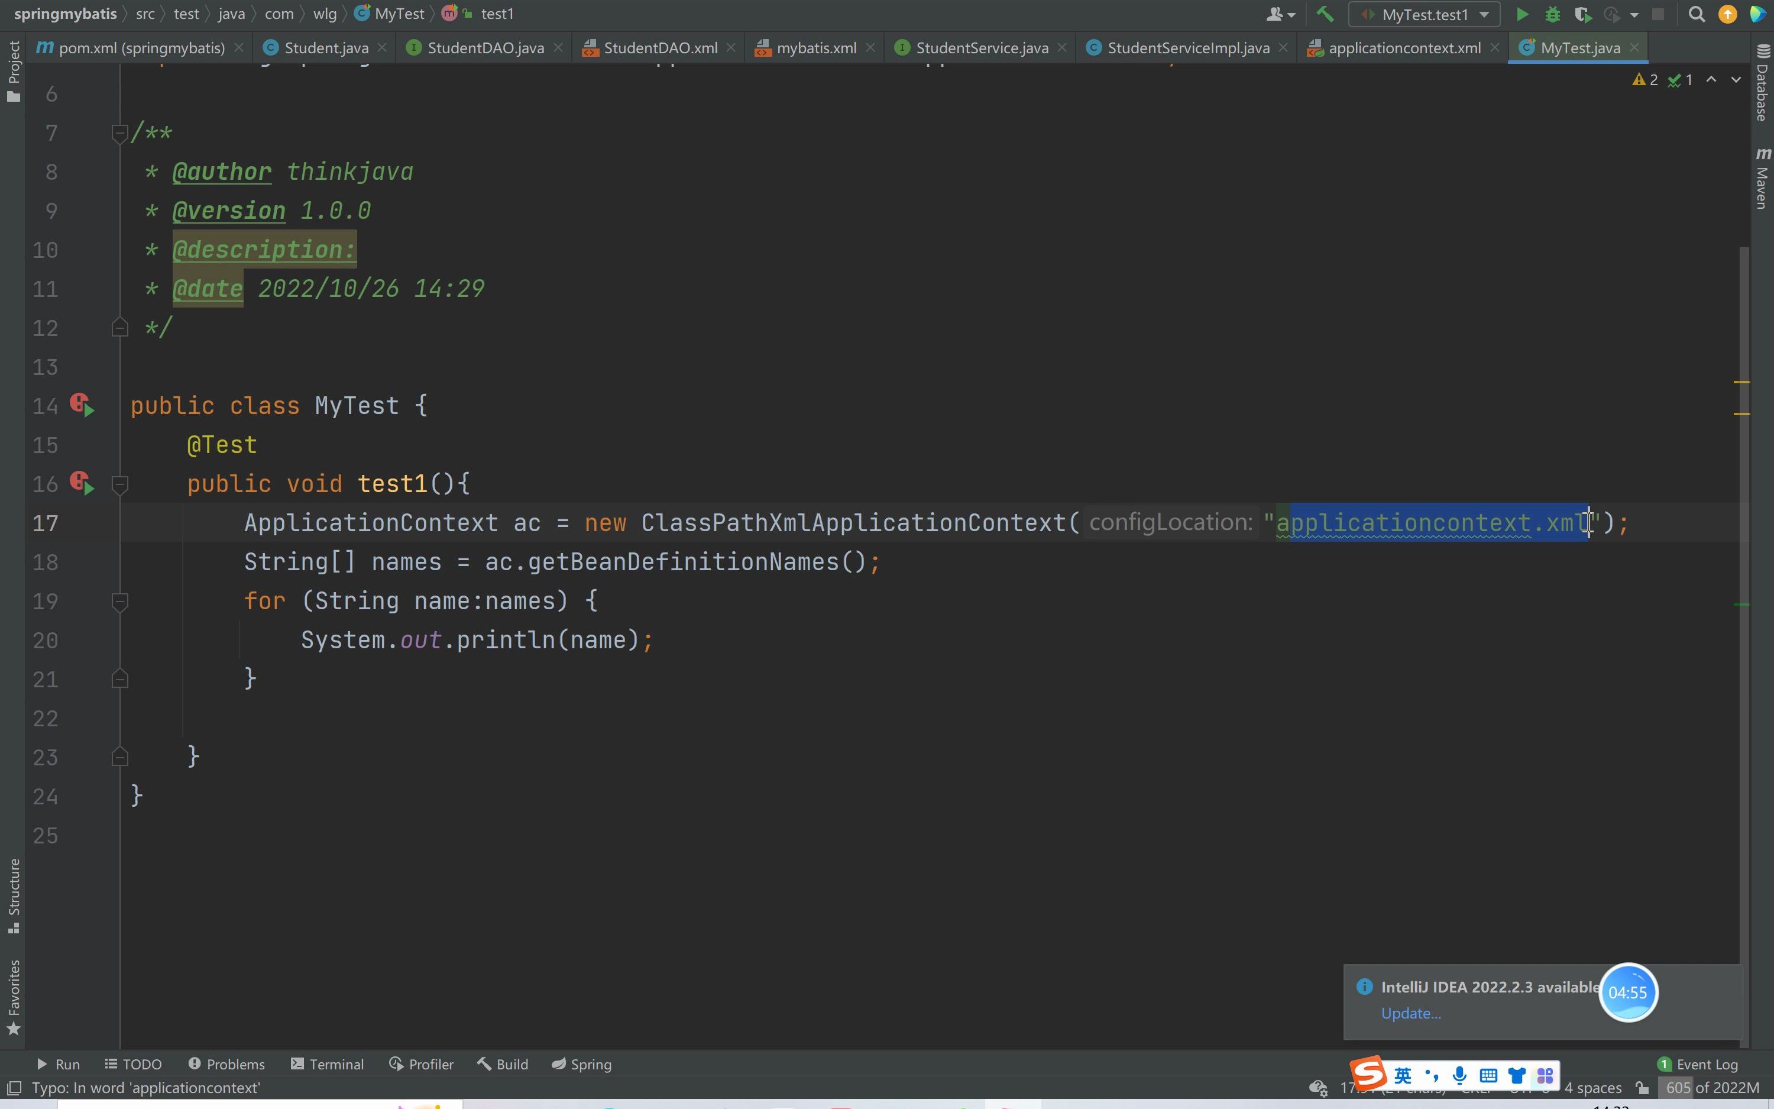This screenshot has height=1109, width=1774.
Task: Toggle Sogou input language 英 indicator
Action: click(1402, 1075)
